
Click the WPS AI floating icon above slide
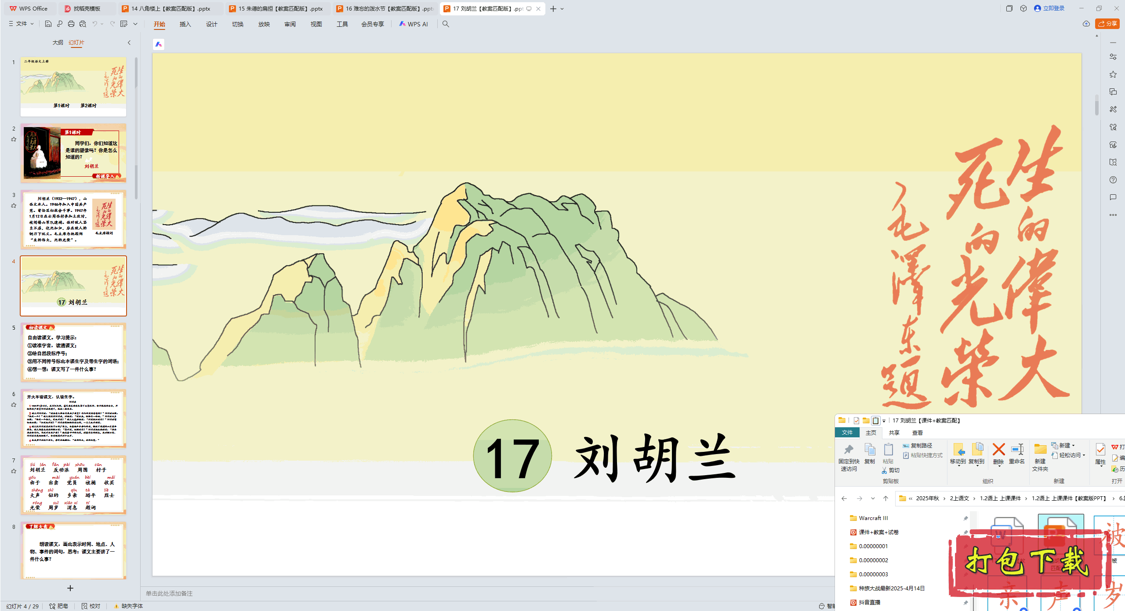click(159, 44)
